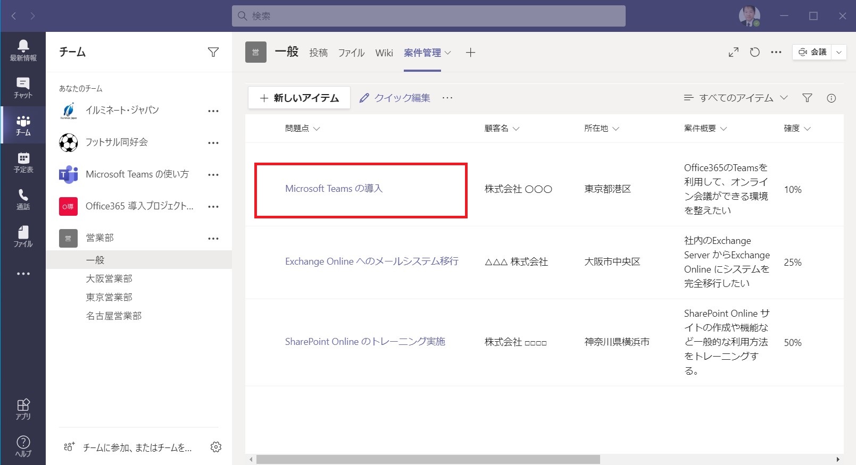Image resolution: width=856 pixels, height=465 pixels.
Task: Open the フットサル同好会 team
Action: [117, 142]
